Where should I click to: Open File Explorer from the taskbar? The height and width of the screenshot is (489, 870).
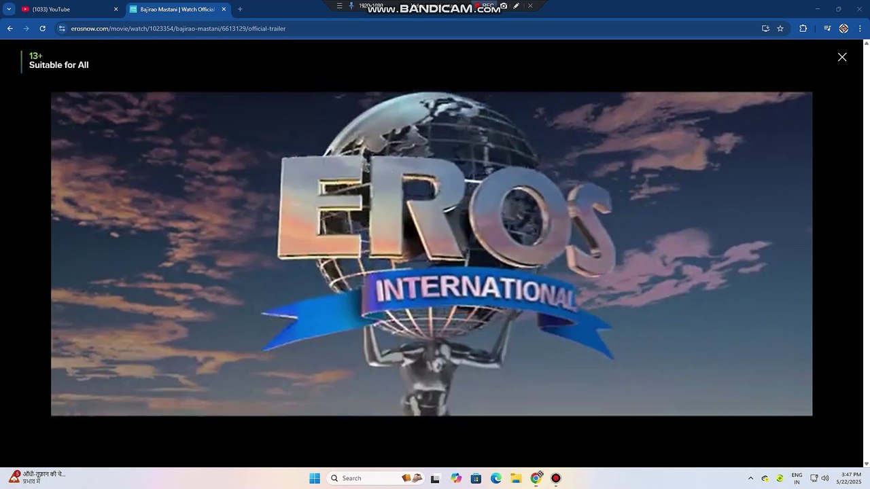(x=516, y=478)
